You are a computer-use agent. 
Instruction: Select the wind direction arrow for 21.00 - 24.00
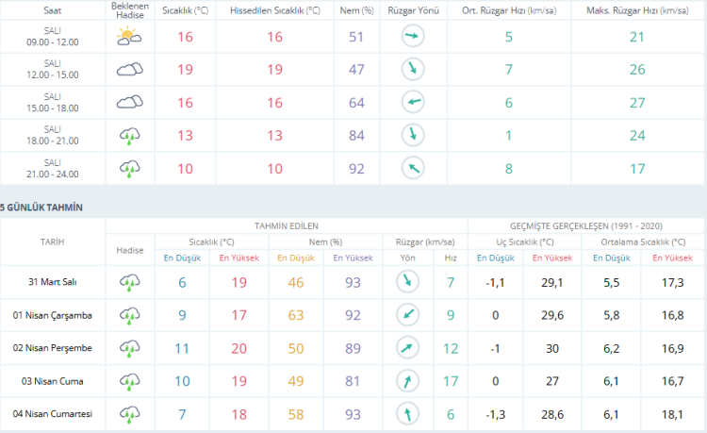pos(412,168)
